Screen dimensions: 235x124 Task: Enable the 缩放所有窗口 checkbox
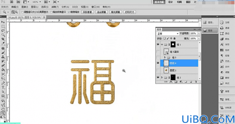pos(51,12)
